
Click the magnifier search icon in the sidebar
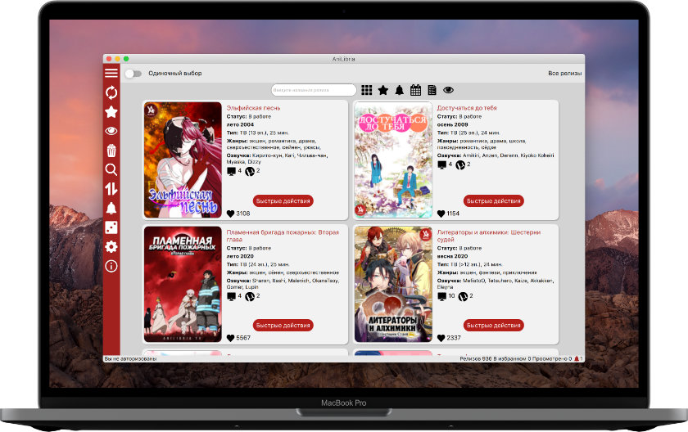[x=111, y=169]
